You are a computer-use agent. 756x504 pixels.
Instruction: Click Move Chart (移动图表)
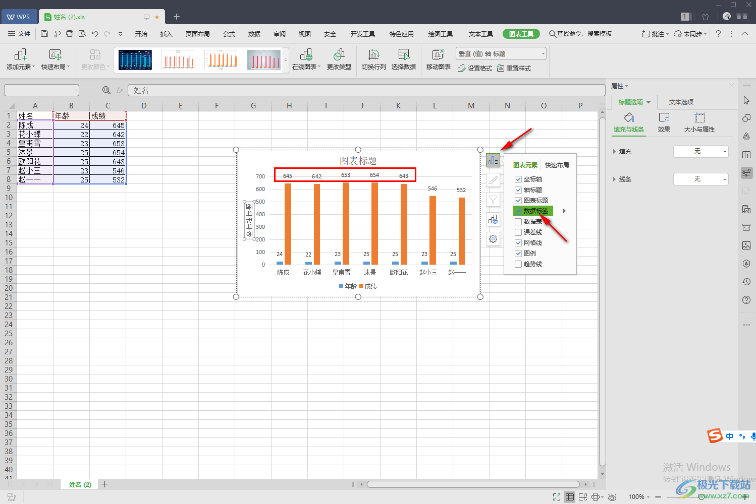click(x=439, y=59)
